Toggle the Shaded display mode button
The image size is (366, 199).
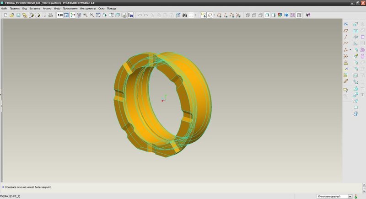[267, 15]
